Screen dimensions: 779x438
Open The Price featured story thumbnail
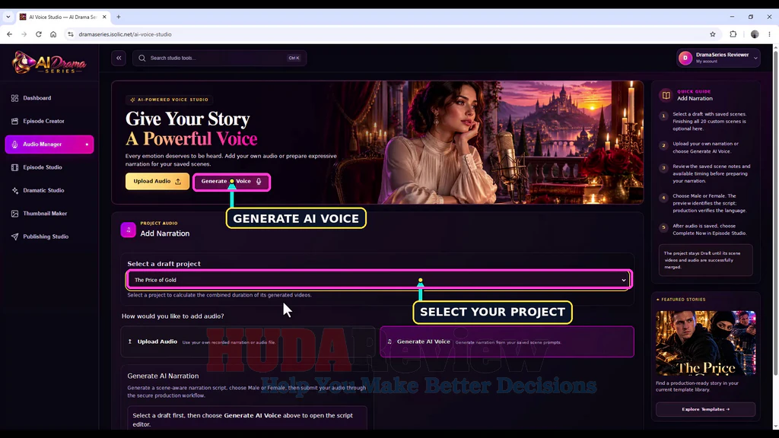point(705,343)
